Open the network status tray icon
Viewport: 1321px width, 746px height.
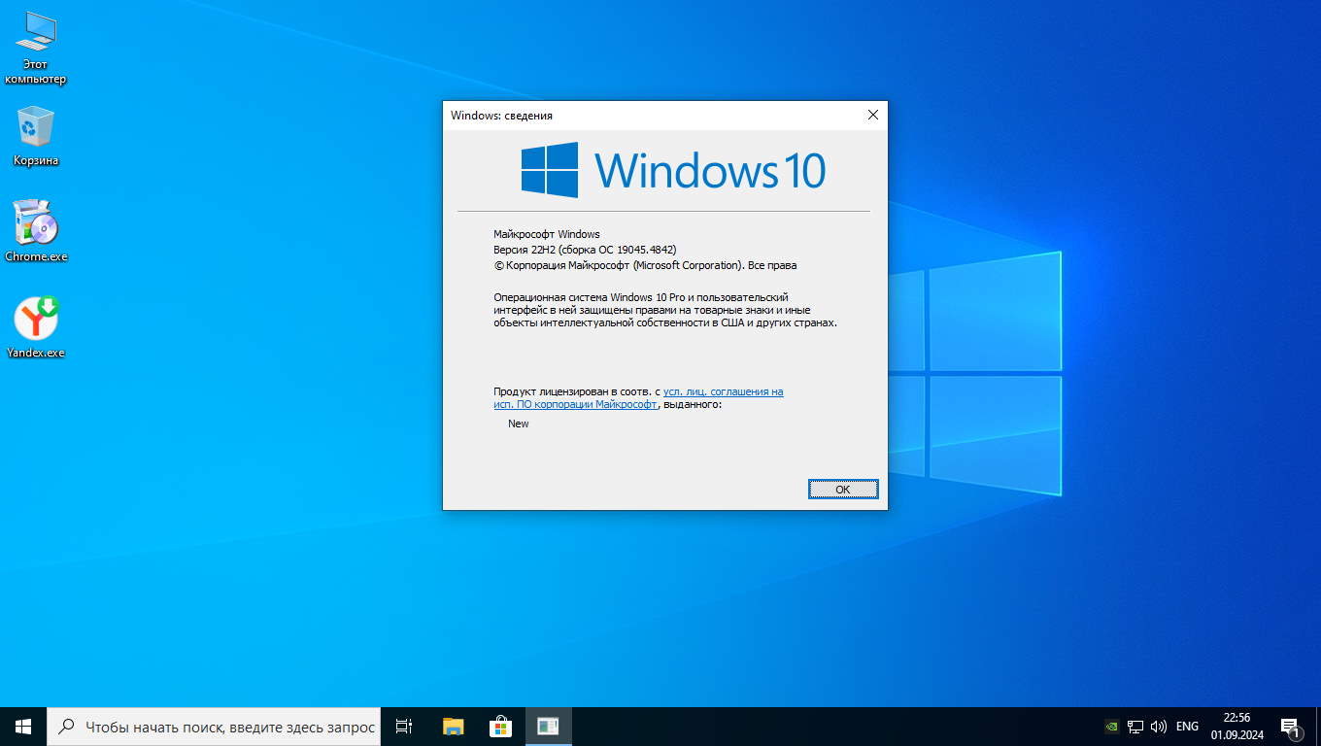click(1135, 727)
